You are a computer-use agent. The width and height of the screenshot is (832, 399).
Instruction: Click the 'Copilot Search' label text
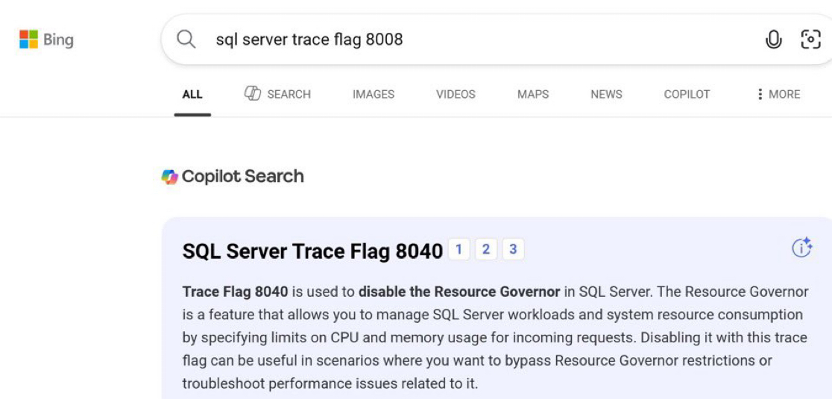click(x=242, y=177)
